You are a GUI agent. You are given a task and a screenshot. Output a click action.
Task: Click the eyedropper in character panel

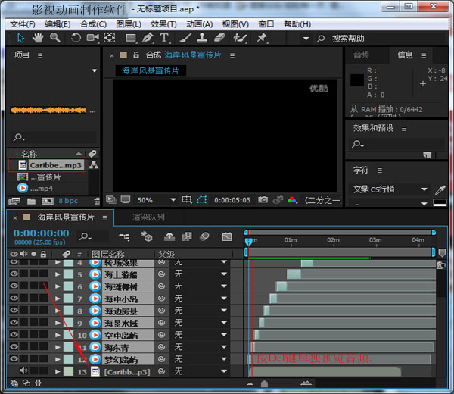click(x=440, y=189)
